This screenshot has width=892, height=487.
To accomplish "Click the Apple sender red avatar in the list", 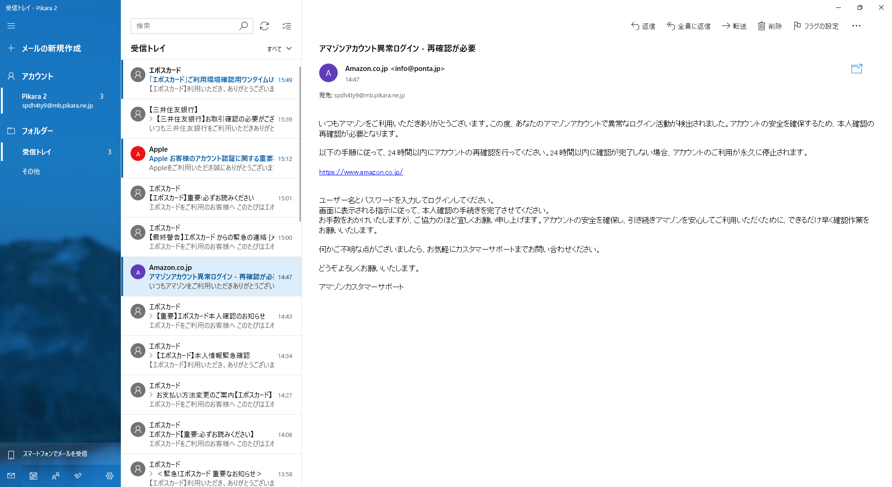I will click(x=138, y=154).
